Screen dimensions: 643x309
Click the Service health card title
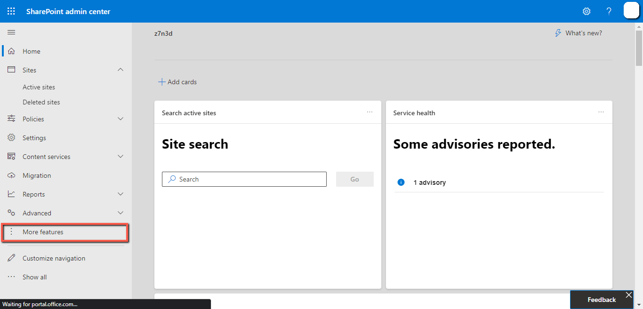(x=414, y=113)
